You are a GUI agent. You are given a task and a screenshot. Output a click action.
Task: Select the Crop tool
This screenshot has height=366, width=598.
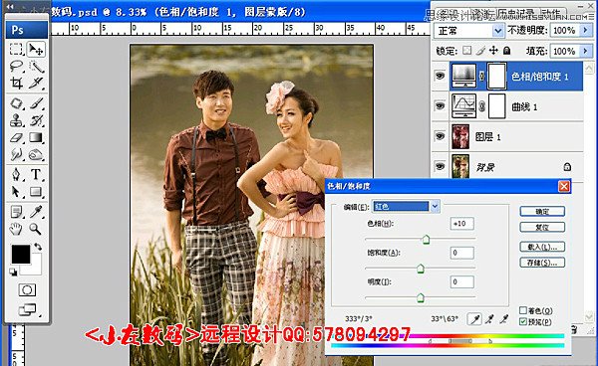(16, 83)
